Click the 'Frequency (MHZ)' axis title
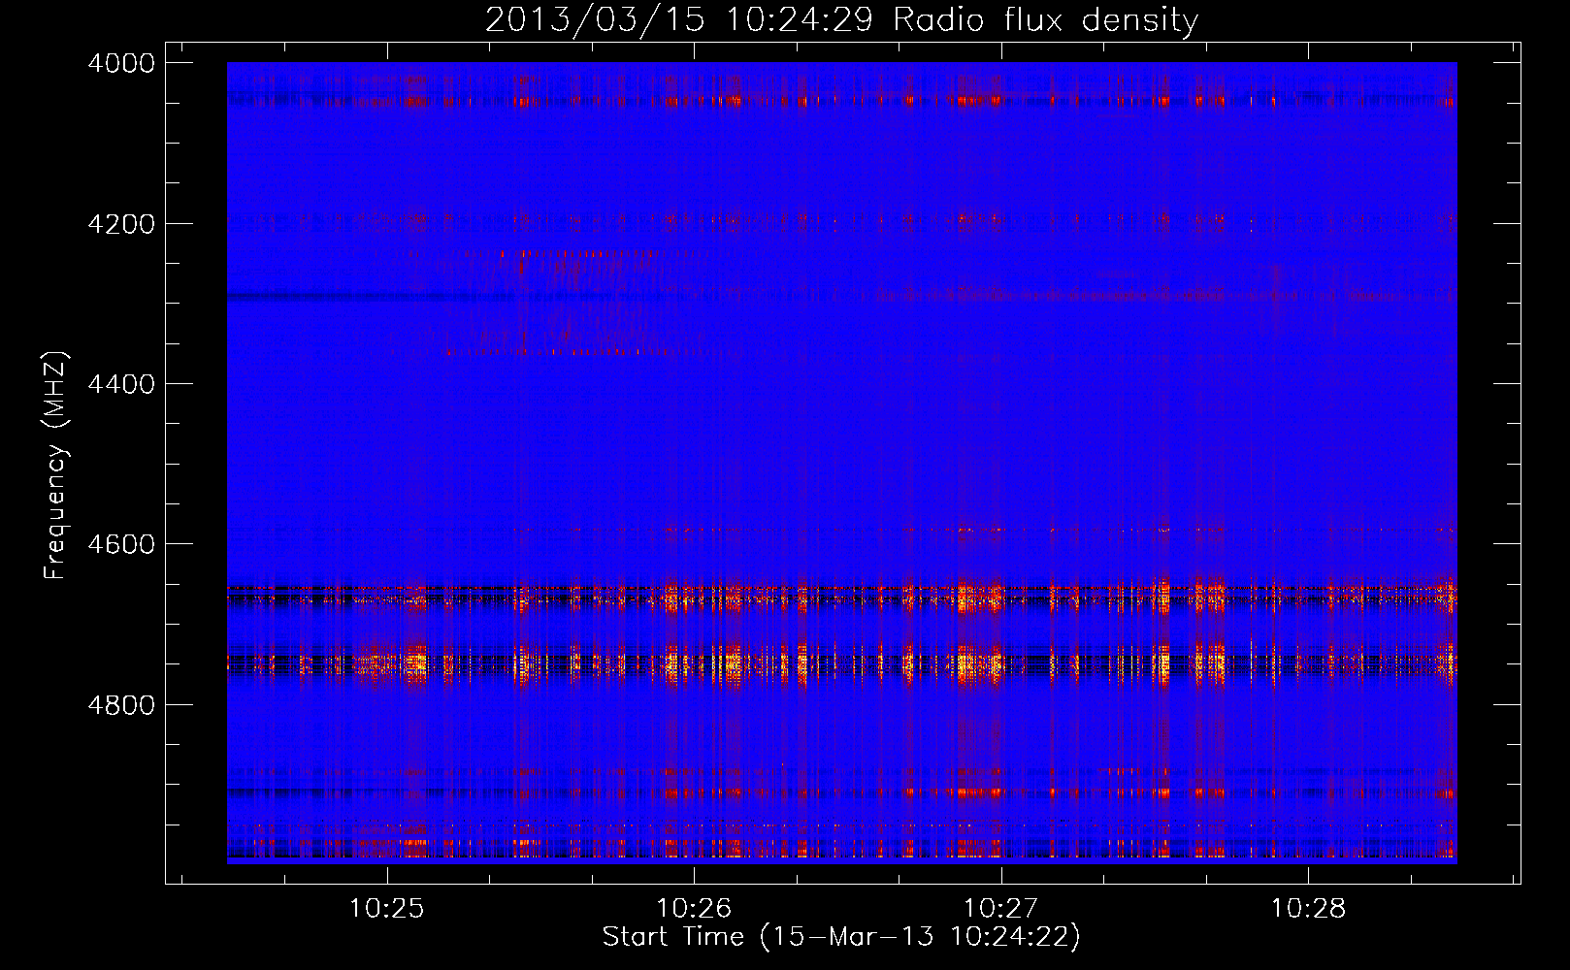The width and height of the screenshot is (1570, 970). pyautogui.click(x=55, y=466)
